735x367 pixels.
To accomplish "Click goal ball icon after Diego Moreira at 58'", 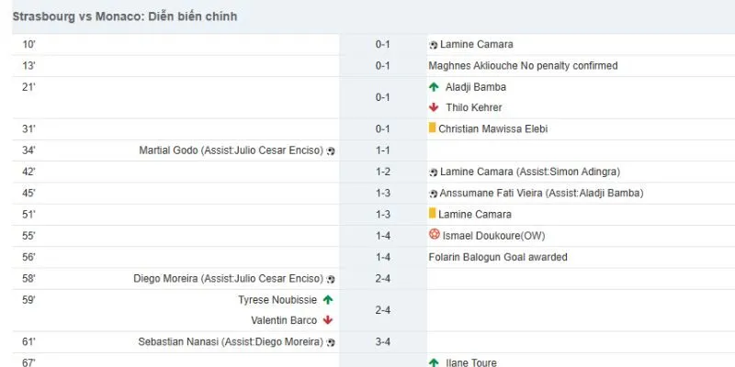I will 331,280.
